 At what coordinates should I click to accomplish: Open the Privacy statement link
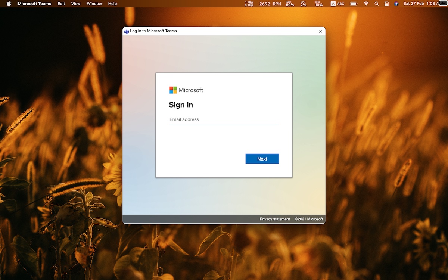(x=275, y=219)
